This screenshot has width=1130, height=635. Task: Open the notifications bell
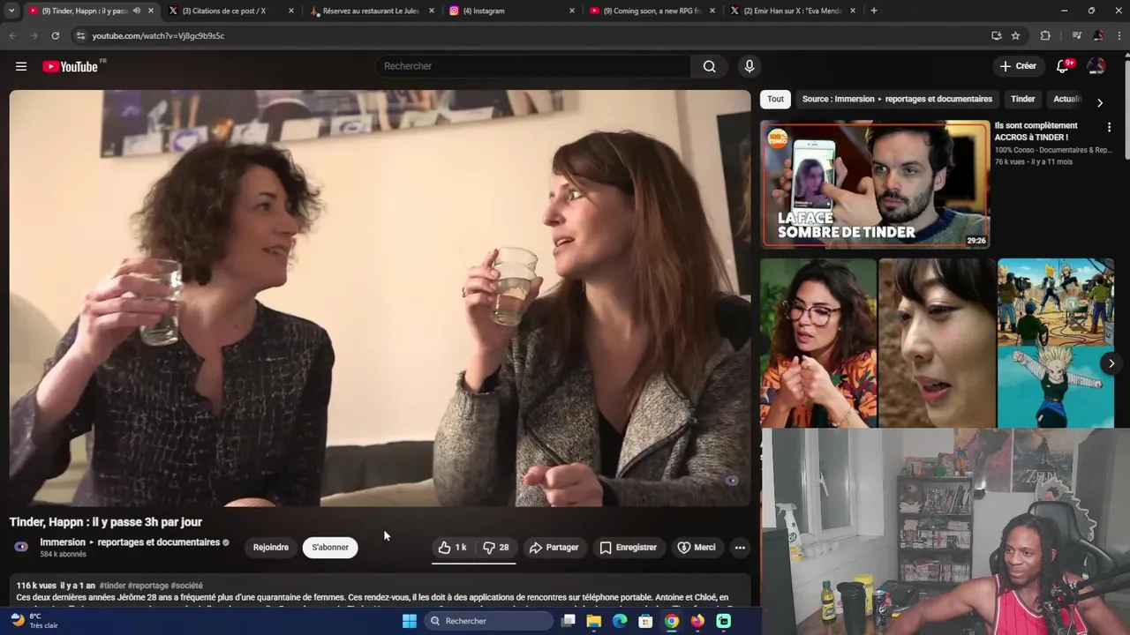(x=1063, y=66)
